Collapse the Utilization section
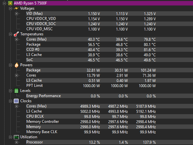The width and height of the screenshot is (193, 145). [11, 137]
